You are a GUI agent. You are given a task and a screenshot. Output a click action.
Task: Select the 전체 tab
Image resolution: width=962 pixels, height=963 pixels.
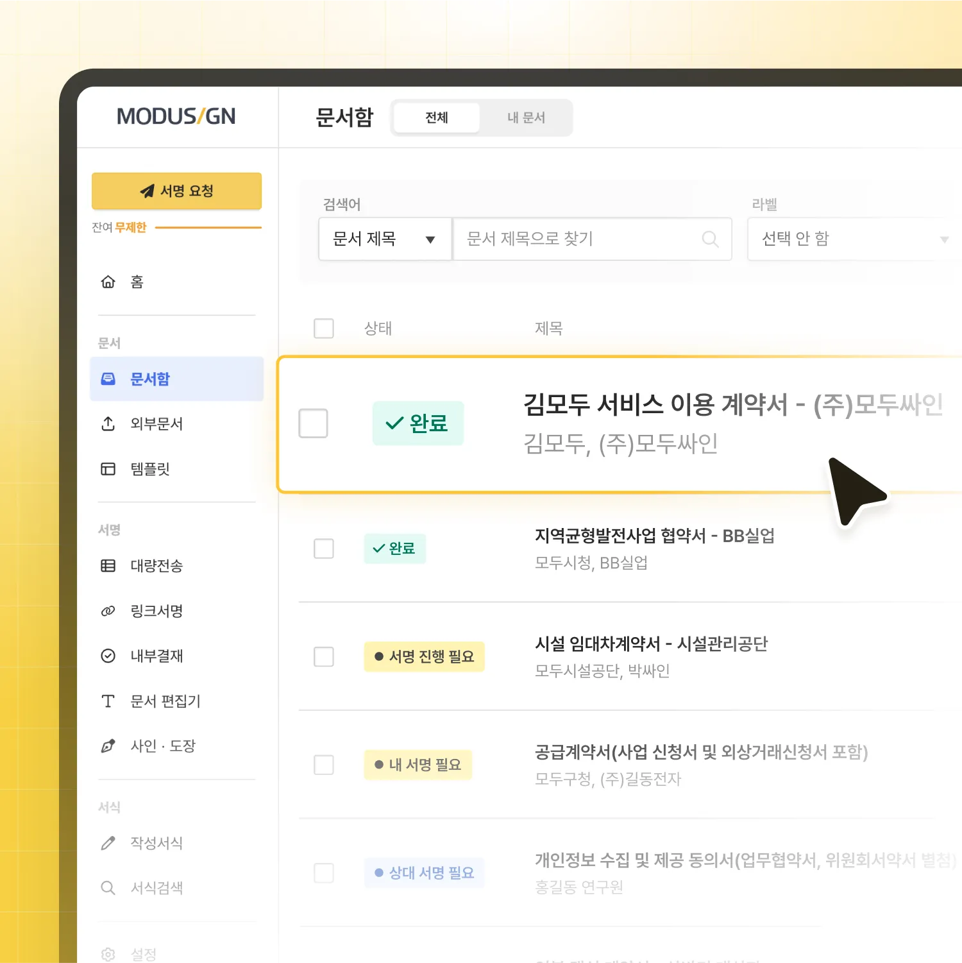click(436, 117)
